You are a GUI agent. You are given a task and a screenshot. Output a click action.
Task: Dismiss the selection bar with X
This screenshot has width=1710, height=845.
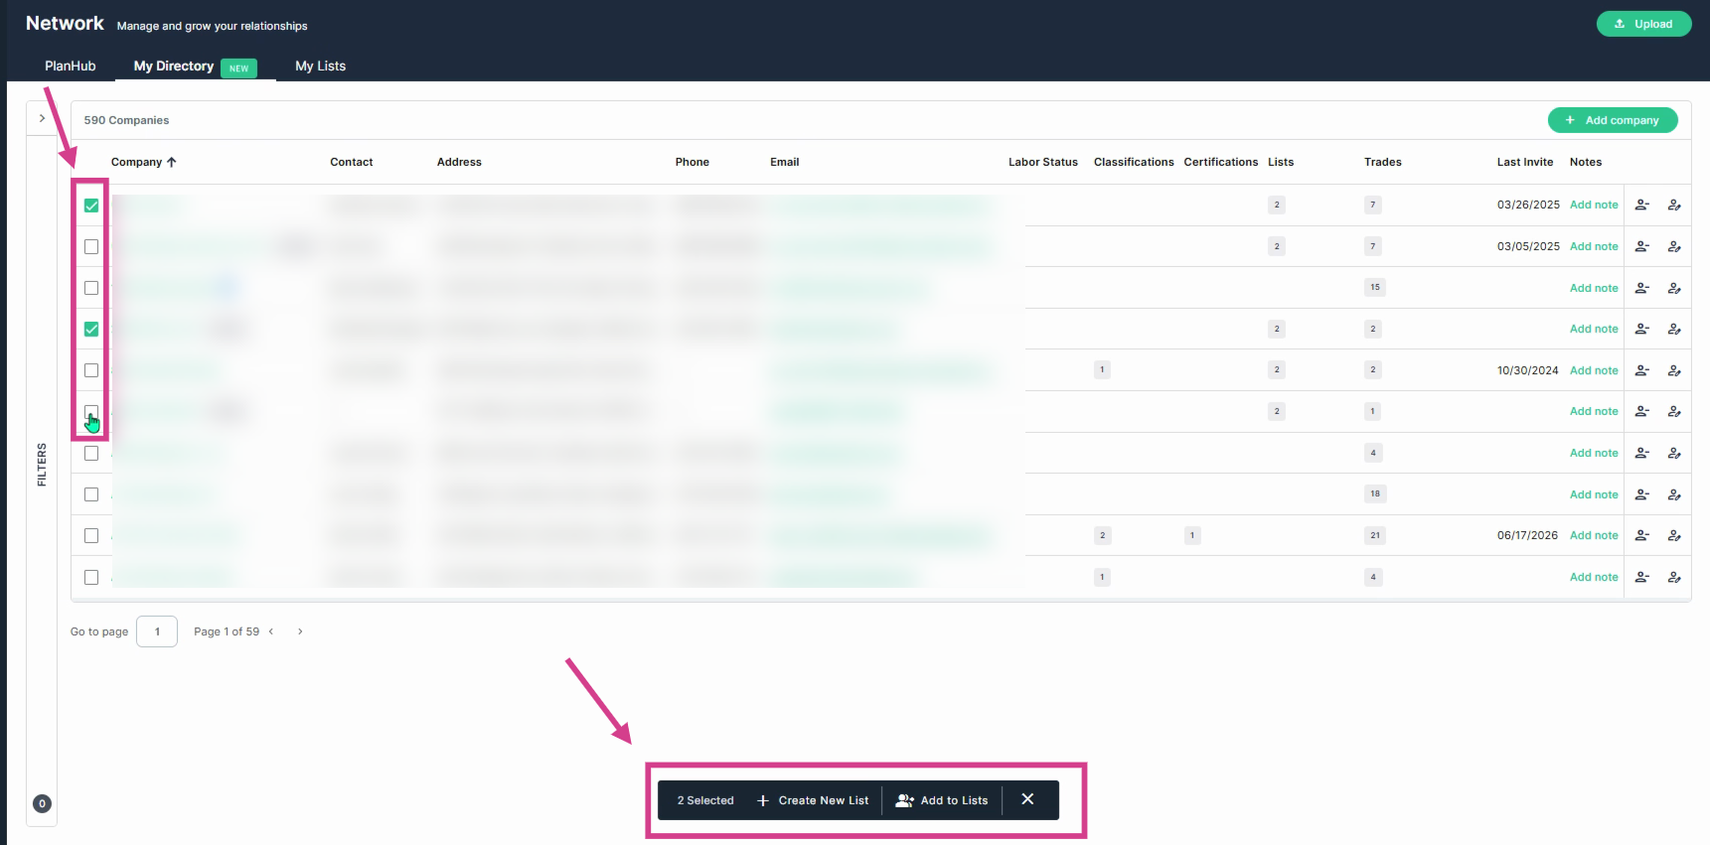(1027, 799)
